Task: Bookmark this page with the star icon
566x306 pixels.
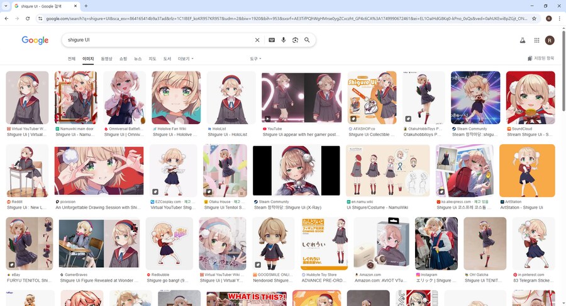Action: (x=534, y=18)
